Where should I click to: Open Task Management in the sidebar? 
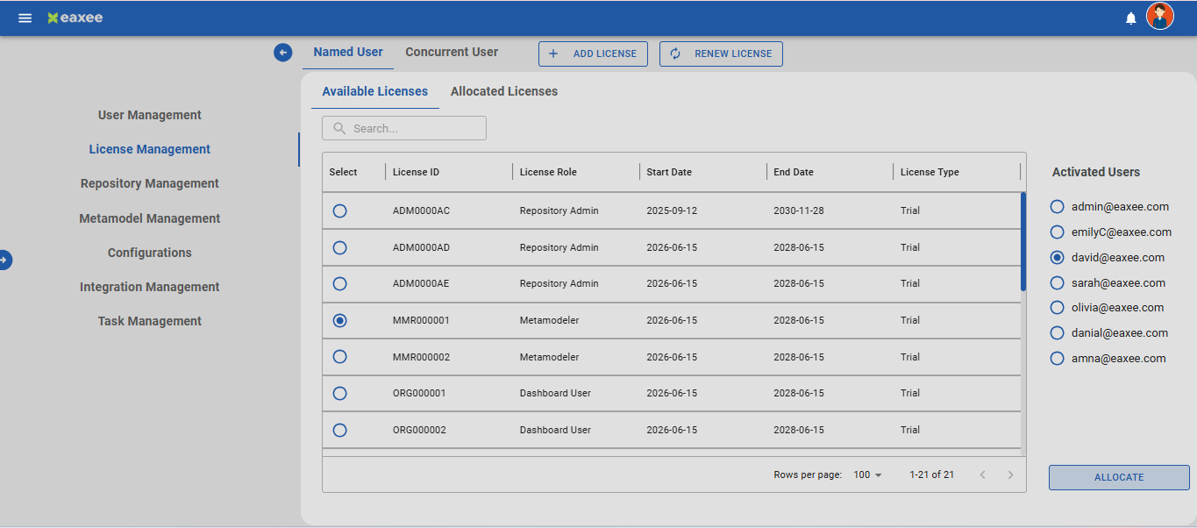pyautogui.click(x=150, y=321)
